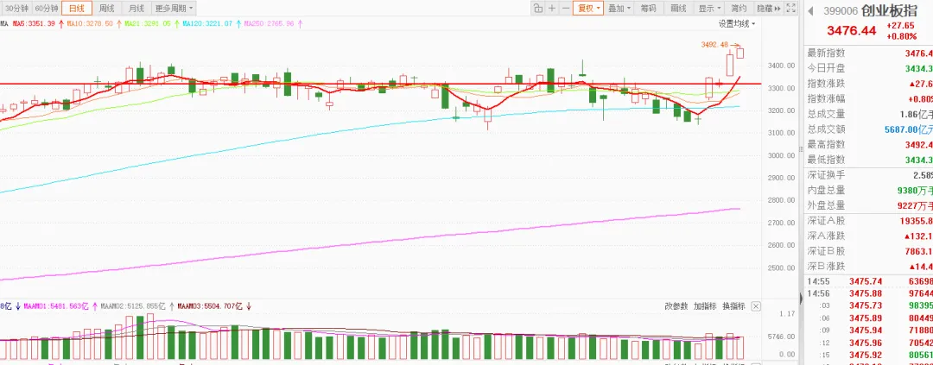Switch to the 30分钟 period tab
This screenshot has width=933, height=365.
click(x=16, y=9)
